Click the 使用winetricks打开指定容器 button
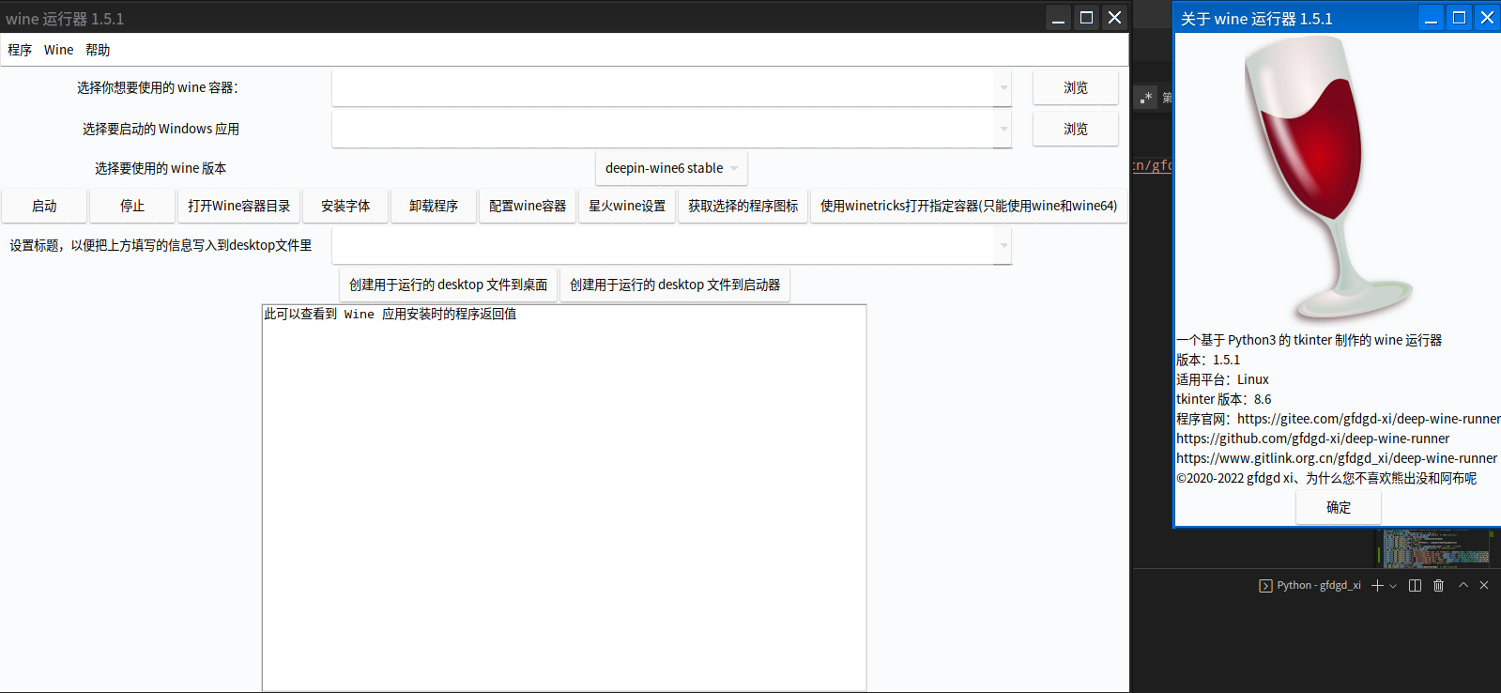This screenshot has width=1501, height=693. (969, 206)
